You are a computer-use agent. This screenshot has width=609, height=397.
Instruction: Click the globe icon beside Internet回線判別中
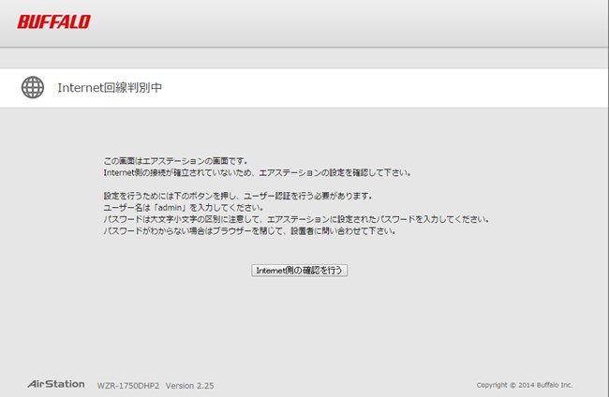click(33, 87)
